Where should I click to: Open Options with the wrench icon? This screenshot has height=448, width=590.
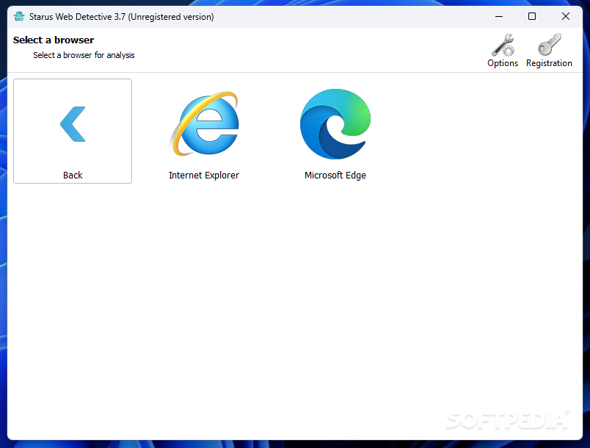tap(503, 51)
